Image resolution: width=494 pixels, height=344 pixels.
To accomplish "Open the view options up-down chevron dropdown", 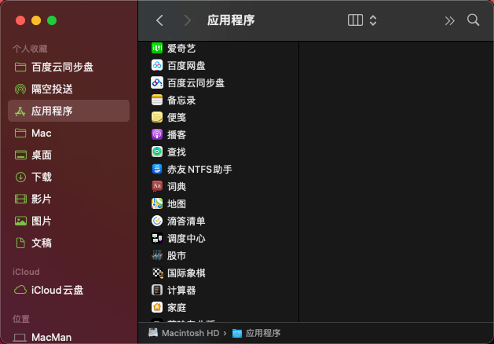I will [373, 20].
